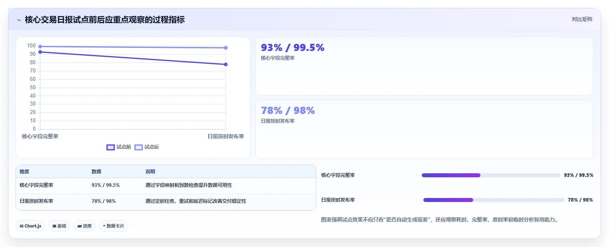
Task: Click the 78% / 98% table cell
Action: tap(103, 201)
